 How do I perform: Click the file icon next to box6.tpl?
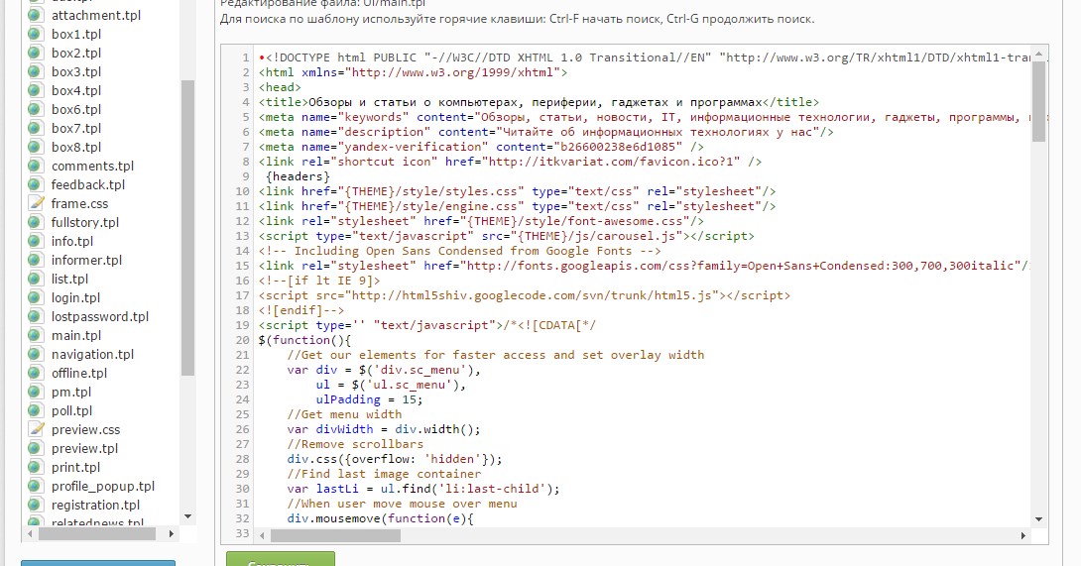[x=35, y=109]
